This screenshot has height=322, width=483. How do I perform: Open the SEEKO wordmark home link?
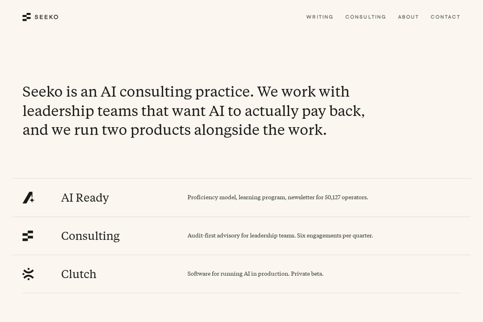click(46, 17)
